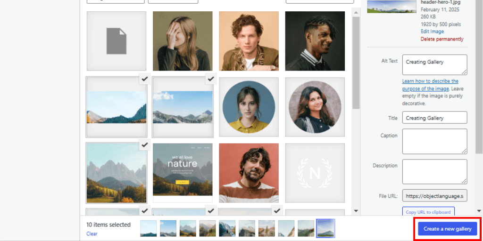Screen dimensions: 483x241
Task: Click the Title input field
Action: [x=434, y=118]
